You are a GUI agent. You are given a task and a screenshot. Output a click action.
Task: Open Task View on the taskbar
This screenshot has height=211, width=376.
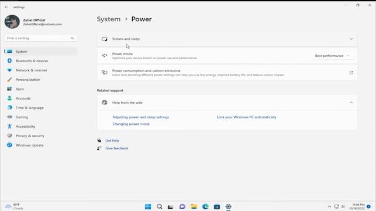(170, 207)
